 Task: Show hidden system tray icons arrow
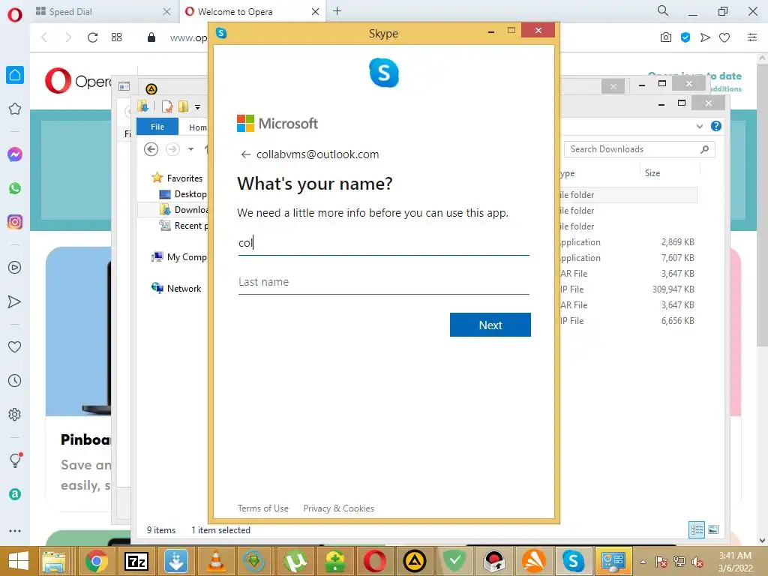click(643, 562)
